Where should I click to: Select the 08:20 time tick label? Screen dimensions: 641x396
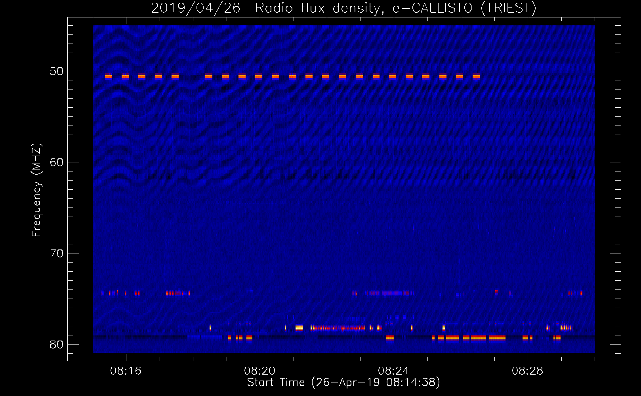click(x=260, y=371)
